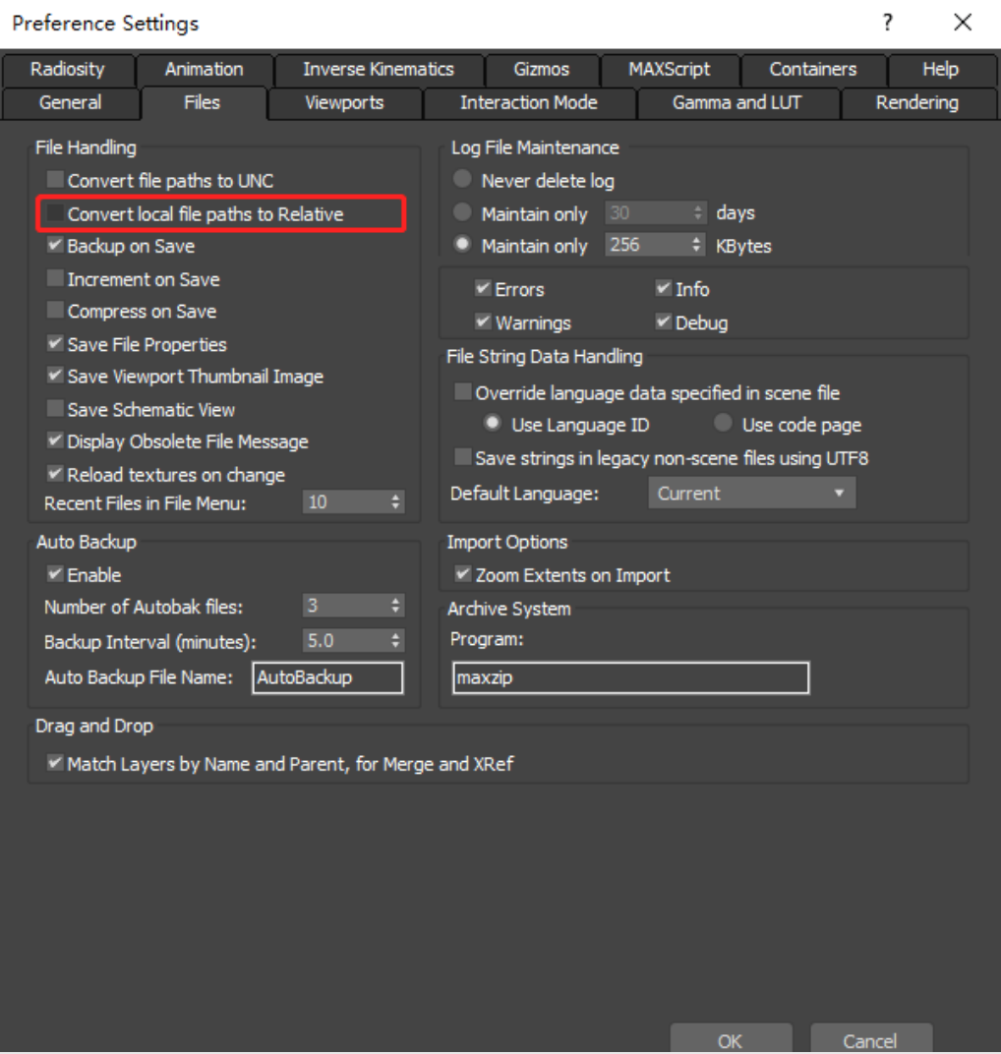Uncheck Backup on Save
Viewport: 1001px width, 1054px height.
point(55,246)
